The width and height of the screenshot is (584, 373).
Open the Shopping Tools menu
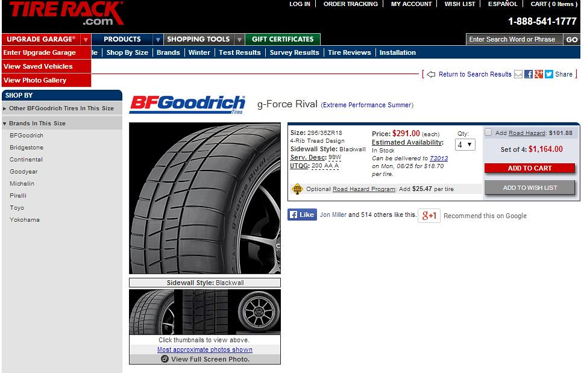198,39
